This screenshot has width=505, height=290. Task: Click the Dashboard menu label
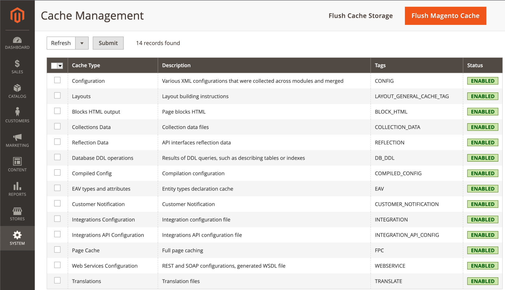pyautogui.click(x=17, y=47)
